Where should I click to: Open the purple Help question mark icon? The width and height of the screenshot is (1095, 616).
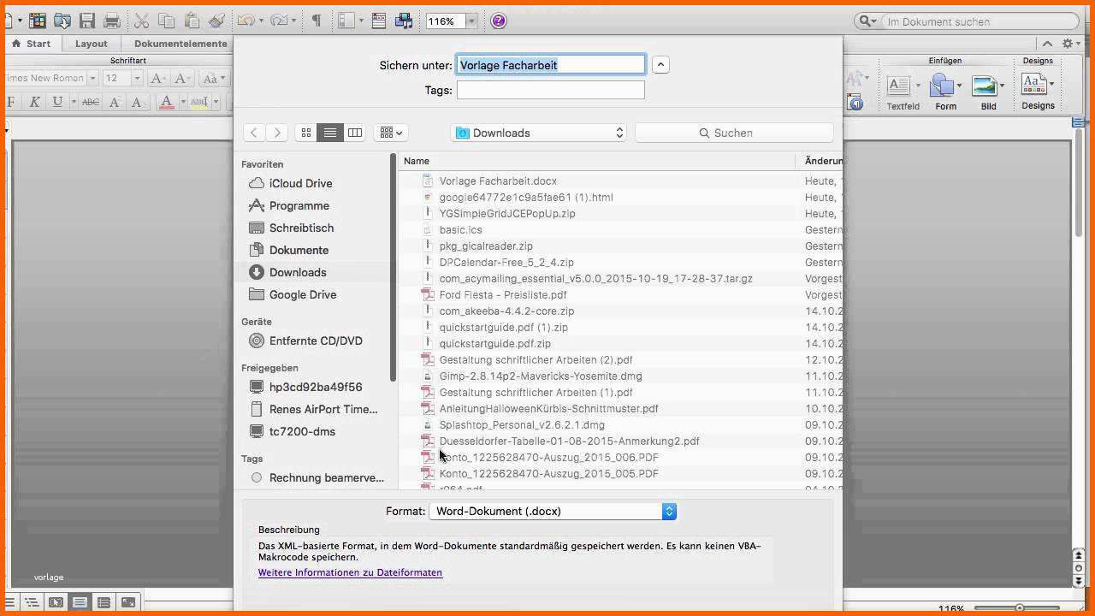[499, 21]
